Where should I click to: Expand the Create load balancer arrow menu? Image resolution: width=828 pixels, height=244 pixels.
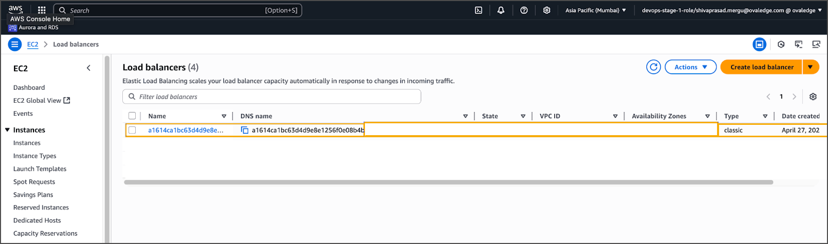coord(810,67)
